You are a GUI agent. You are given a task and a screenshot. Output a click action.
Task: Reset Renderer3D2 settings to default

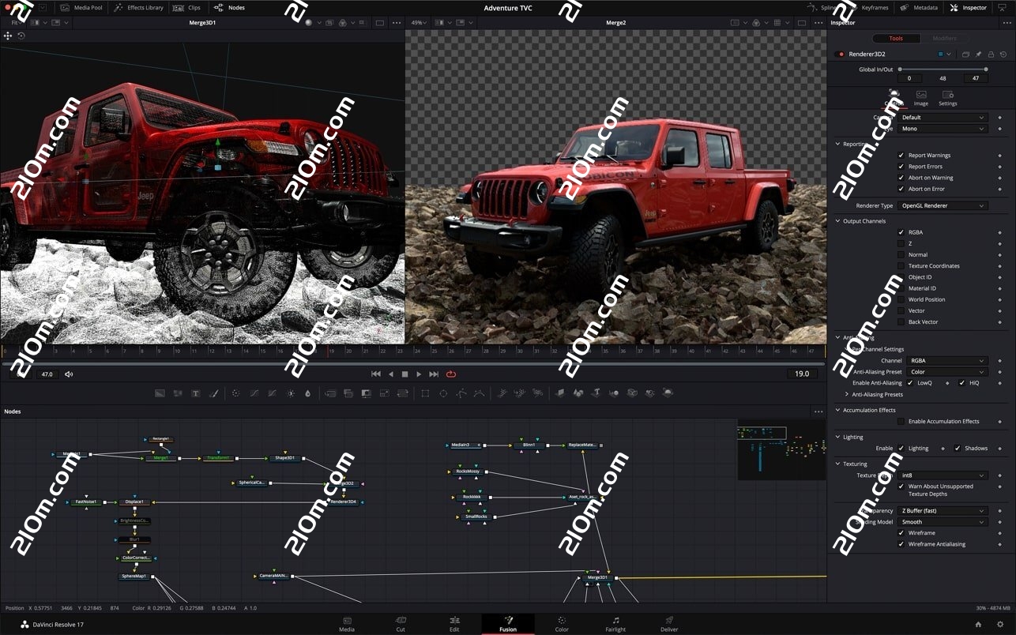click(x=1003, y=54)
